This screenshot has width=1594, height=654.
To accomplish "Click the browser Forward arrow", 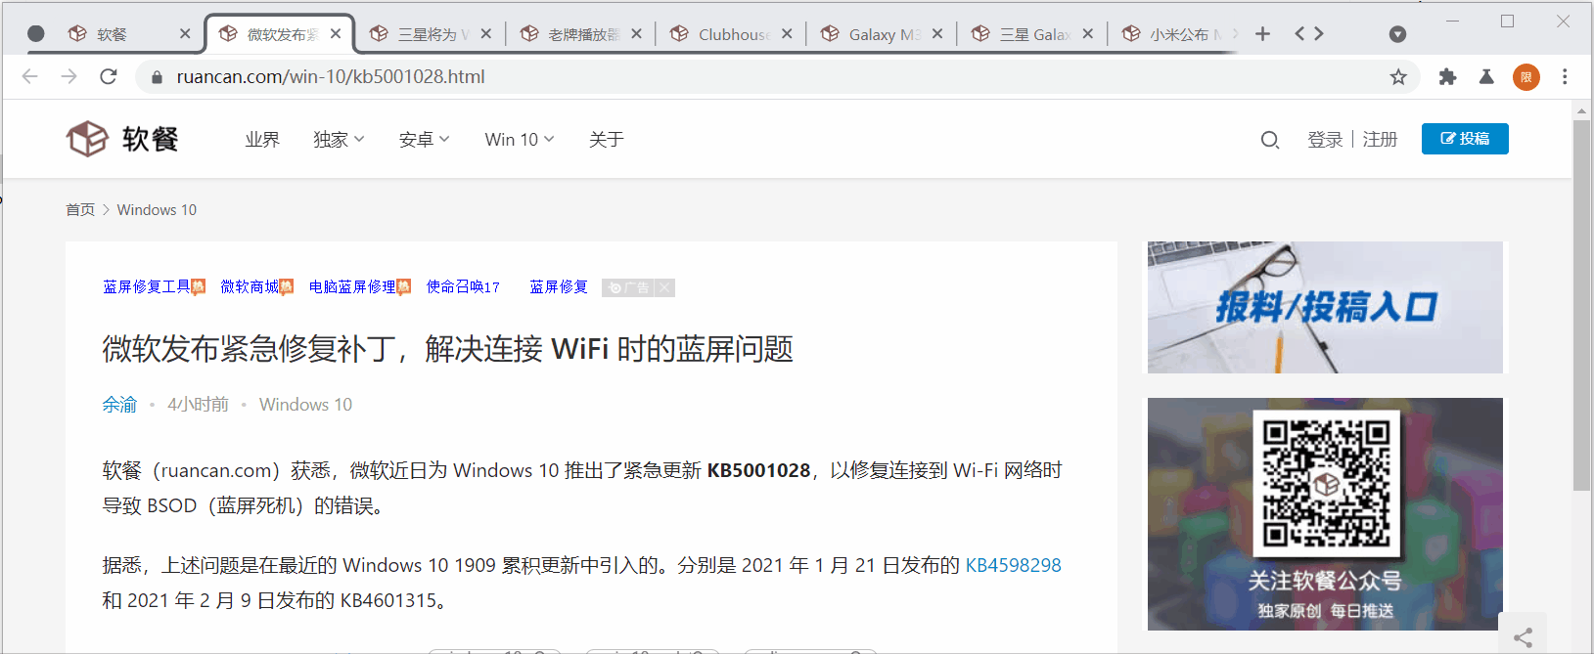I will [68, 76].
